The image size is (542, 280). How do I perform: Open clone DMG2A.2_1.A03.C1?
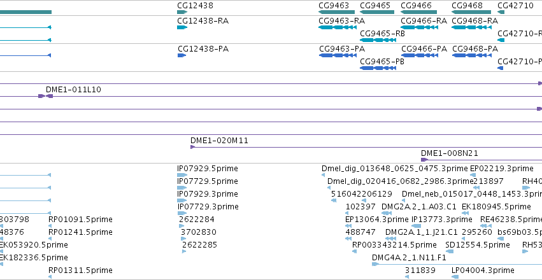click(419, 207)
